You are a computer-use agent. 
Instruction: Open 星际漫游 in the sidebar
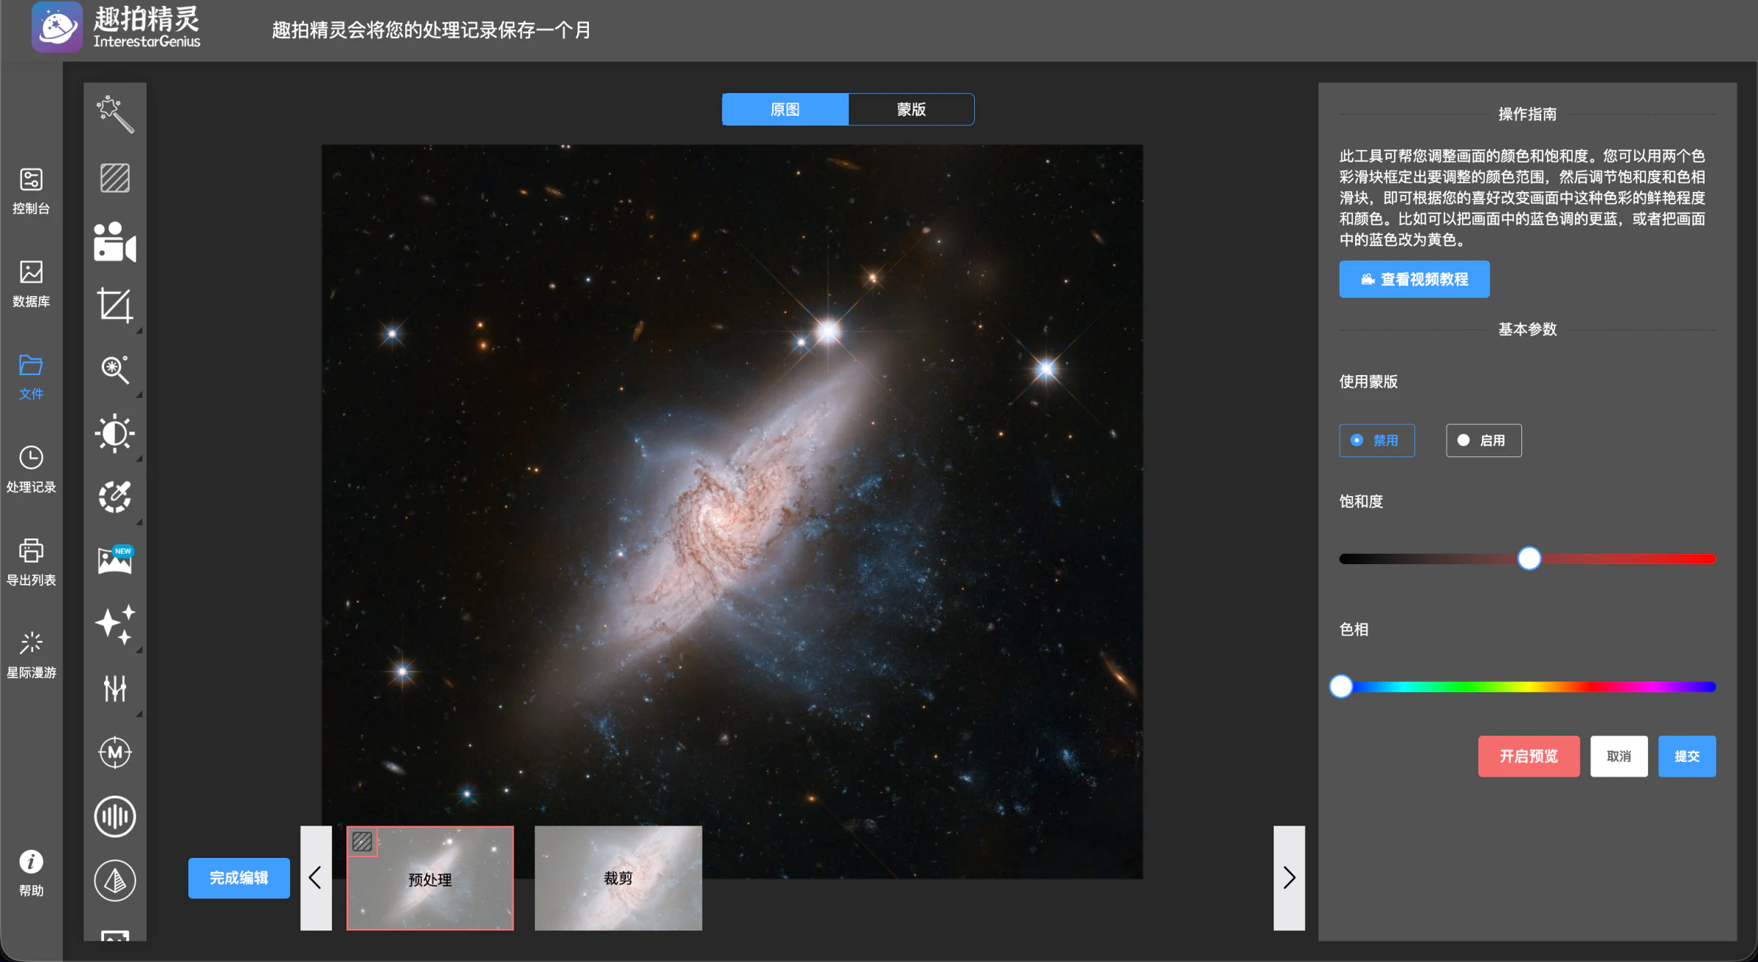point(31,655)
